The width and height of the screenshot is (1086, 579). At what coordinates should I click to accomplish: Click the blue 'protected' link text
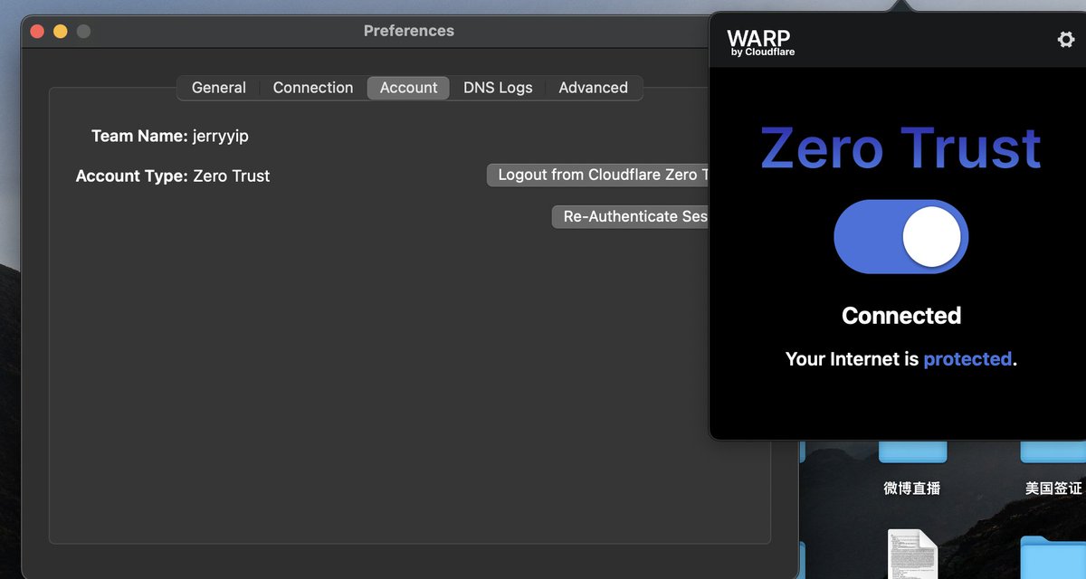(967, 359)
